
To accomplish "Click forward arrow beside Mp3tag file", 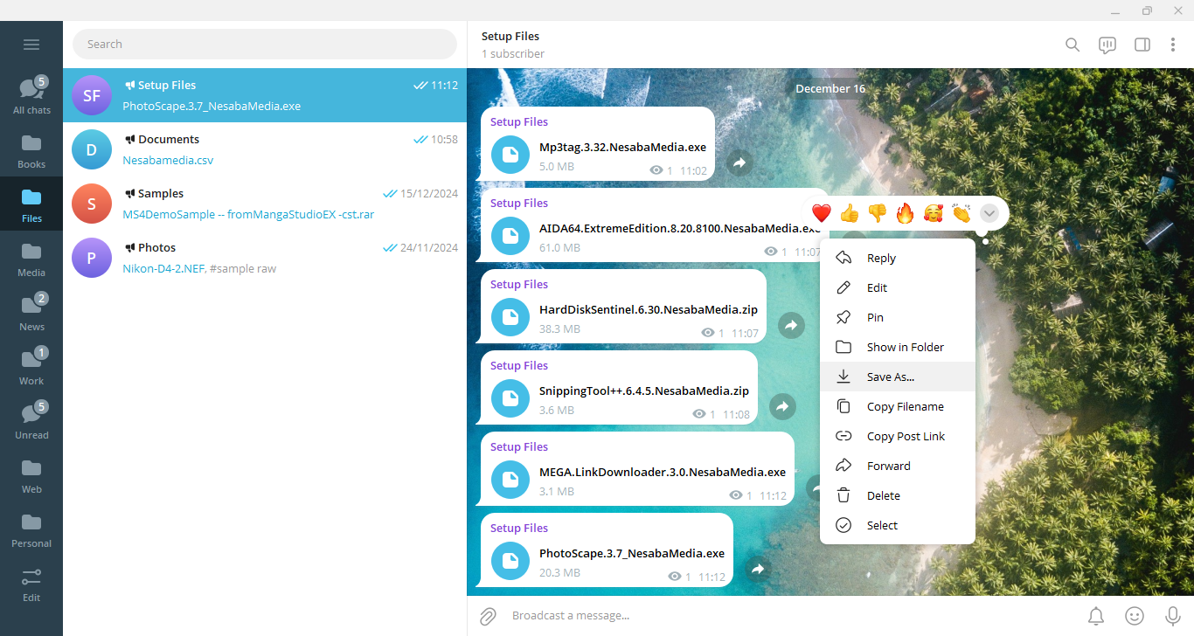I will pos(739,162).
